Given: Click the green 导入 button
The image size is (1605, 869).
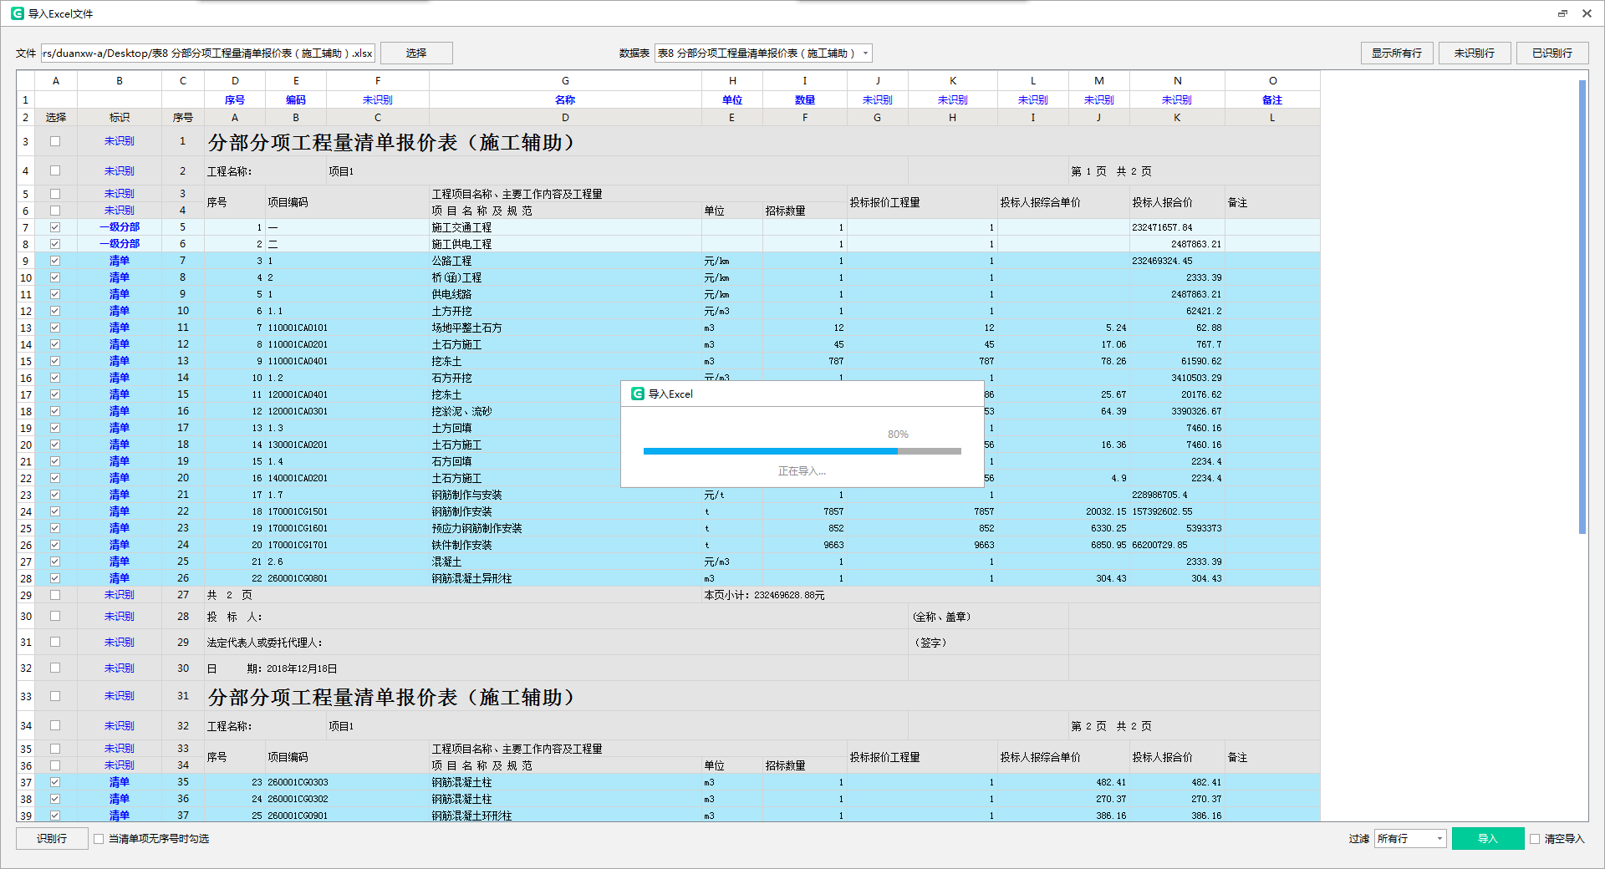Looking at the screenshot, I should click(1488, 838).
